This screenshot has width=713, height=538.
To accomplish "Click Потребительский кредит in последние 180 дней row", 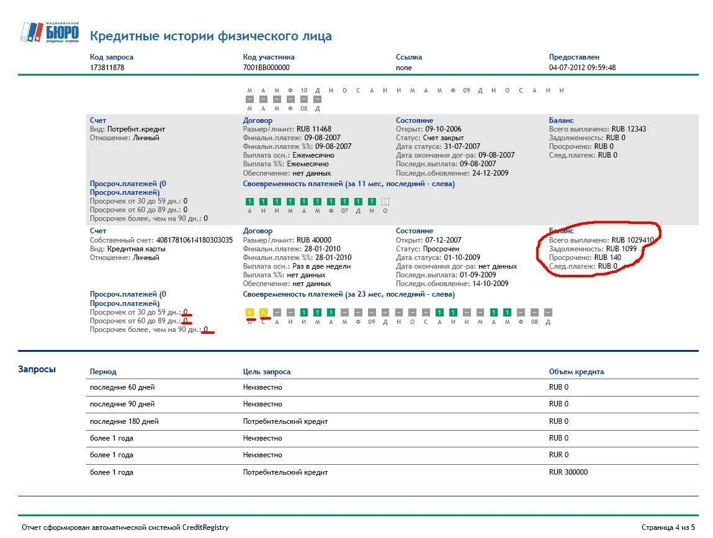I will [x=285, y=421].
